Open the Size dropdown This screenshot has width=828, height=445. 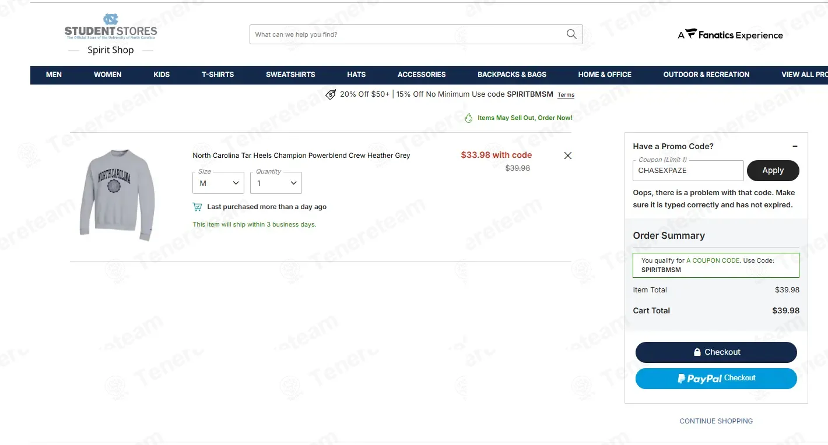tap(218, 183)
